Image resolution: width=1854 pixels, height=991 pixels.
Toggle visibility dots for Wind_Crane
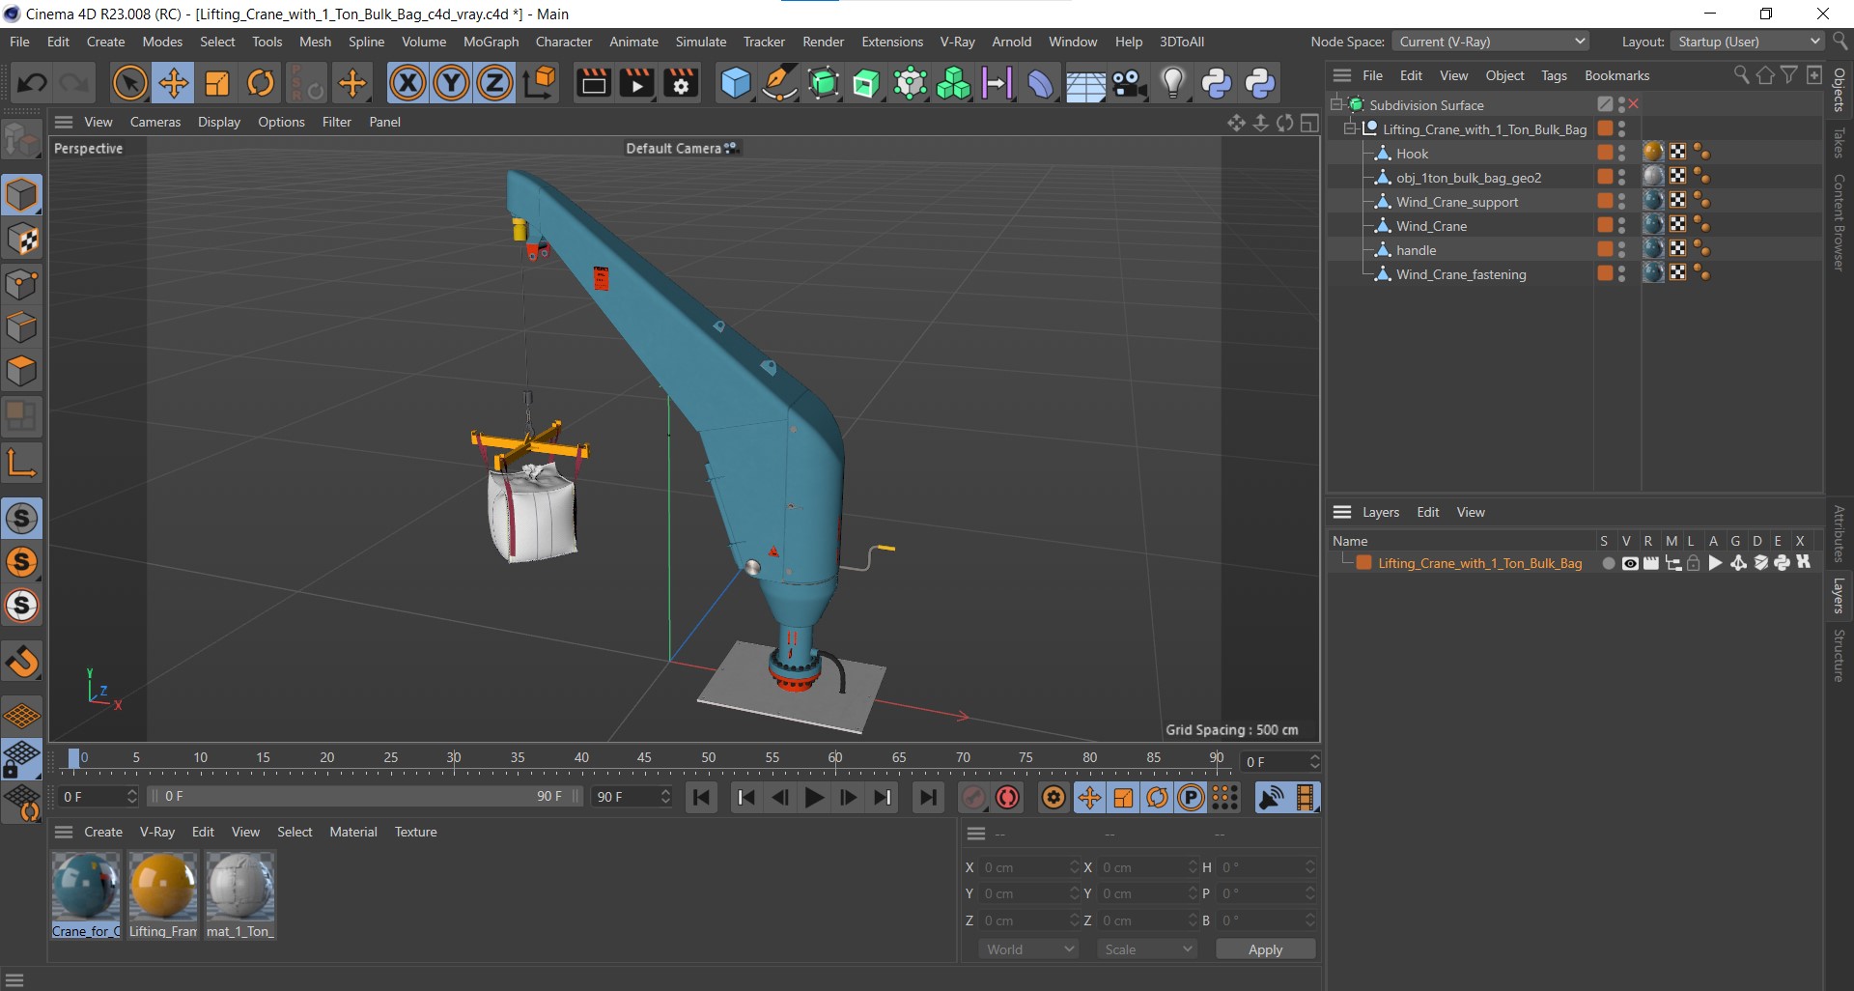tap(1622, 225)
